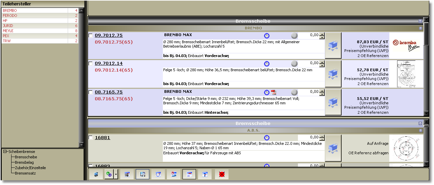Open article link 09.7012.75

pyautogui.click(x=109, y=35)
